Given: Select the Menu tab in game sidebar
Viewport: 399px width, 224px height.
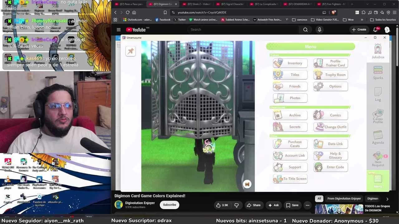Looking at the screenshot, I should click(378, 181).
